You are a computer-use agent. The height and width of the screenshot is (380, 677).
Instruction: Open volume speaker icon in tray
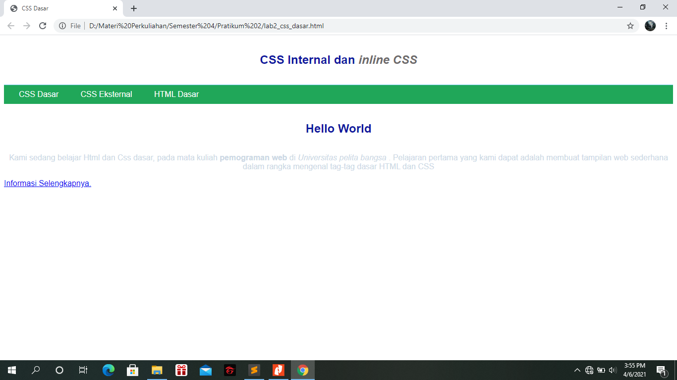coord(613,370)
